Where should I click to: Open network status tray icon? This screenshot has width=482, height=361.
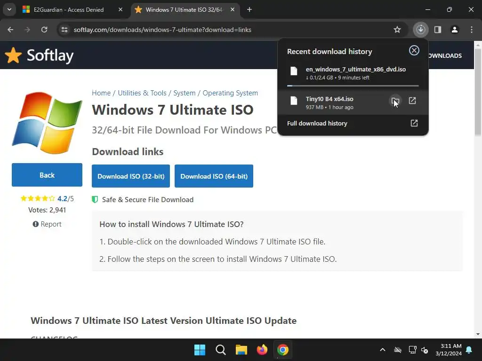pyautogui.click(x=412, y=350)
